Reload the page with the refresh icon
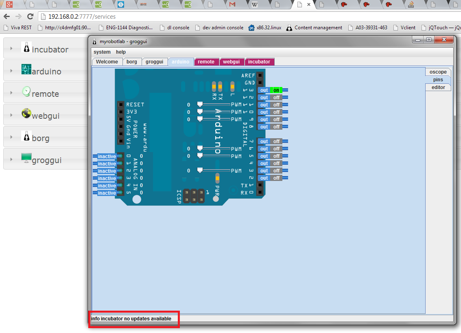The width and height of the screenshot is (461, 333). 30,16
